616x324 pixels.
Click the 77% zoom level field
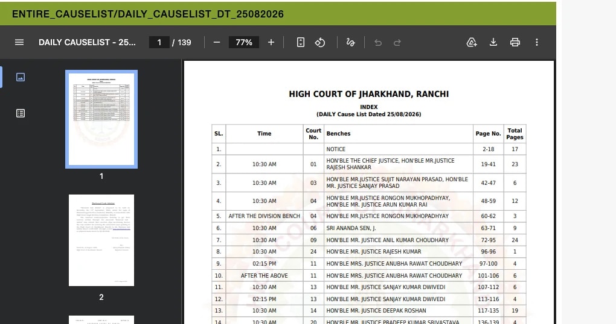[244, 42]
